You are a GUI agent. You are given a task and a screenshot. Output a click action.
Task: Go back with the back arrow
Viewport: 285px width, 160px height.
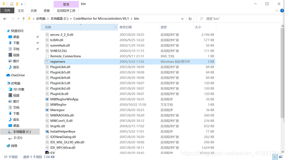click(5, 18)
